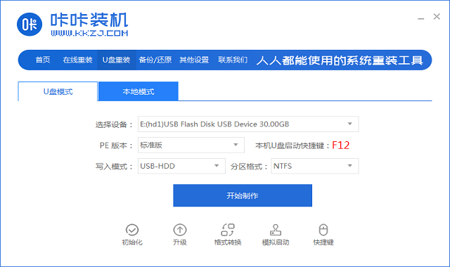Switch to the 本地模式 tab

pos(139,91)
